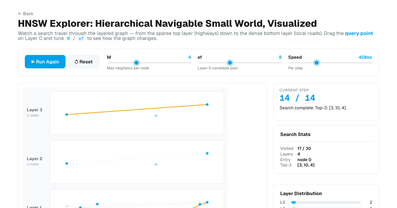Click the 'Layer-0 candidate pool' caption

218,68
